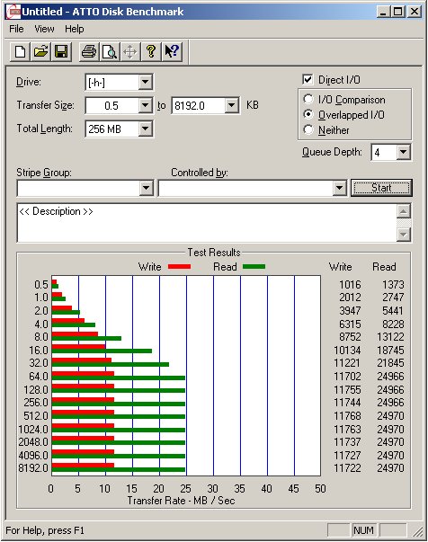Image resolution: width=428 pixels, height=542 pixels.
Task: Expand the Drive dropdown showing [-h-]
Action: 145,83
